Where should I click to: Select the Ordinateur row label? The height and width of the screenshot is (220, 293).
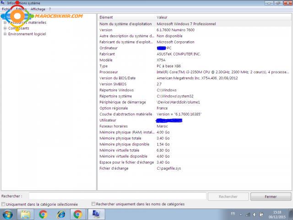click(109, 48)
